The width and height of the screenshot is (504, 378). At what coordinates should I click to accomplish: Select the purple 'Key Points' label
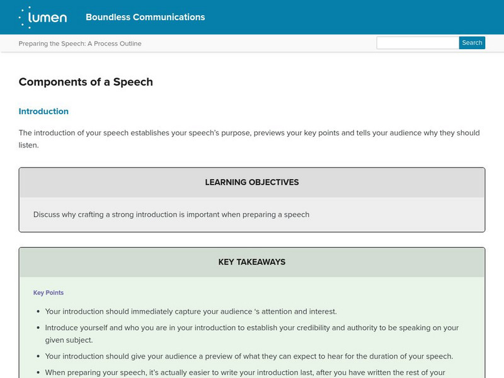pos(49,293)
